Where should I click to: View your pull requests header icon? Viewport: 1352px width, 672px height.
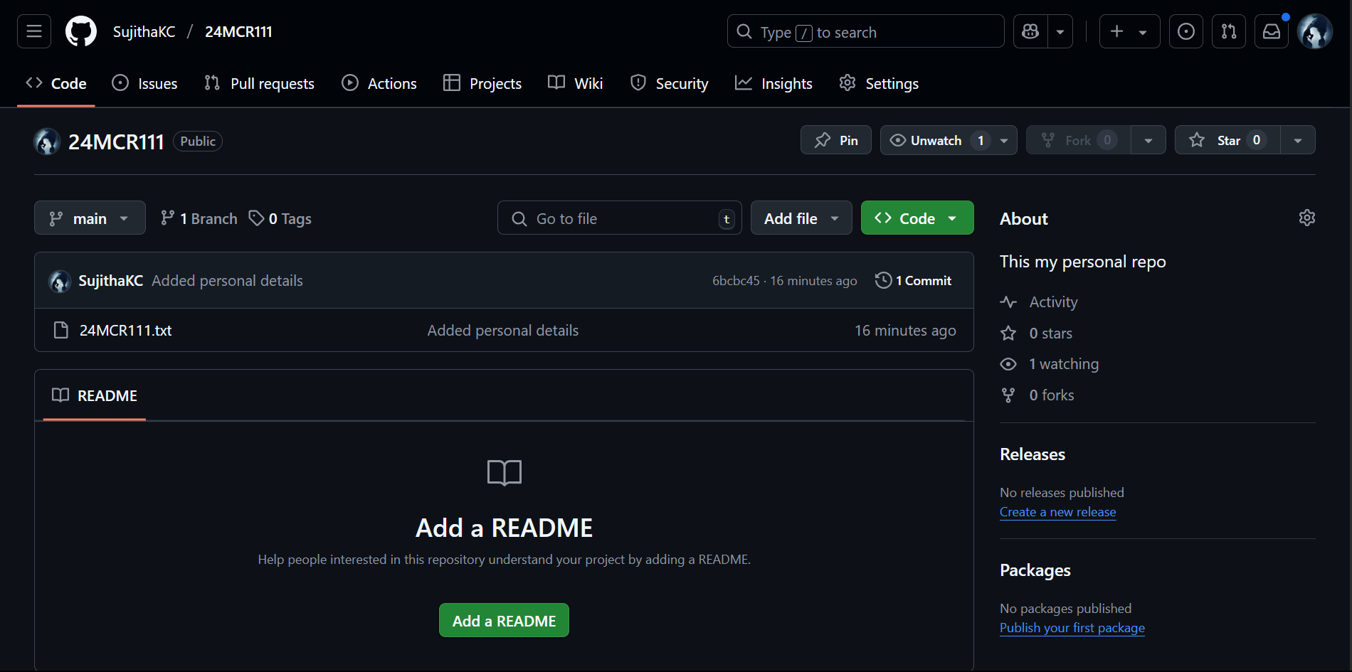point(1229,31)
